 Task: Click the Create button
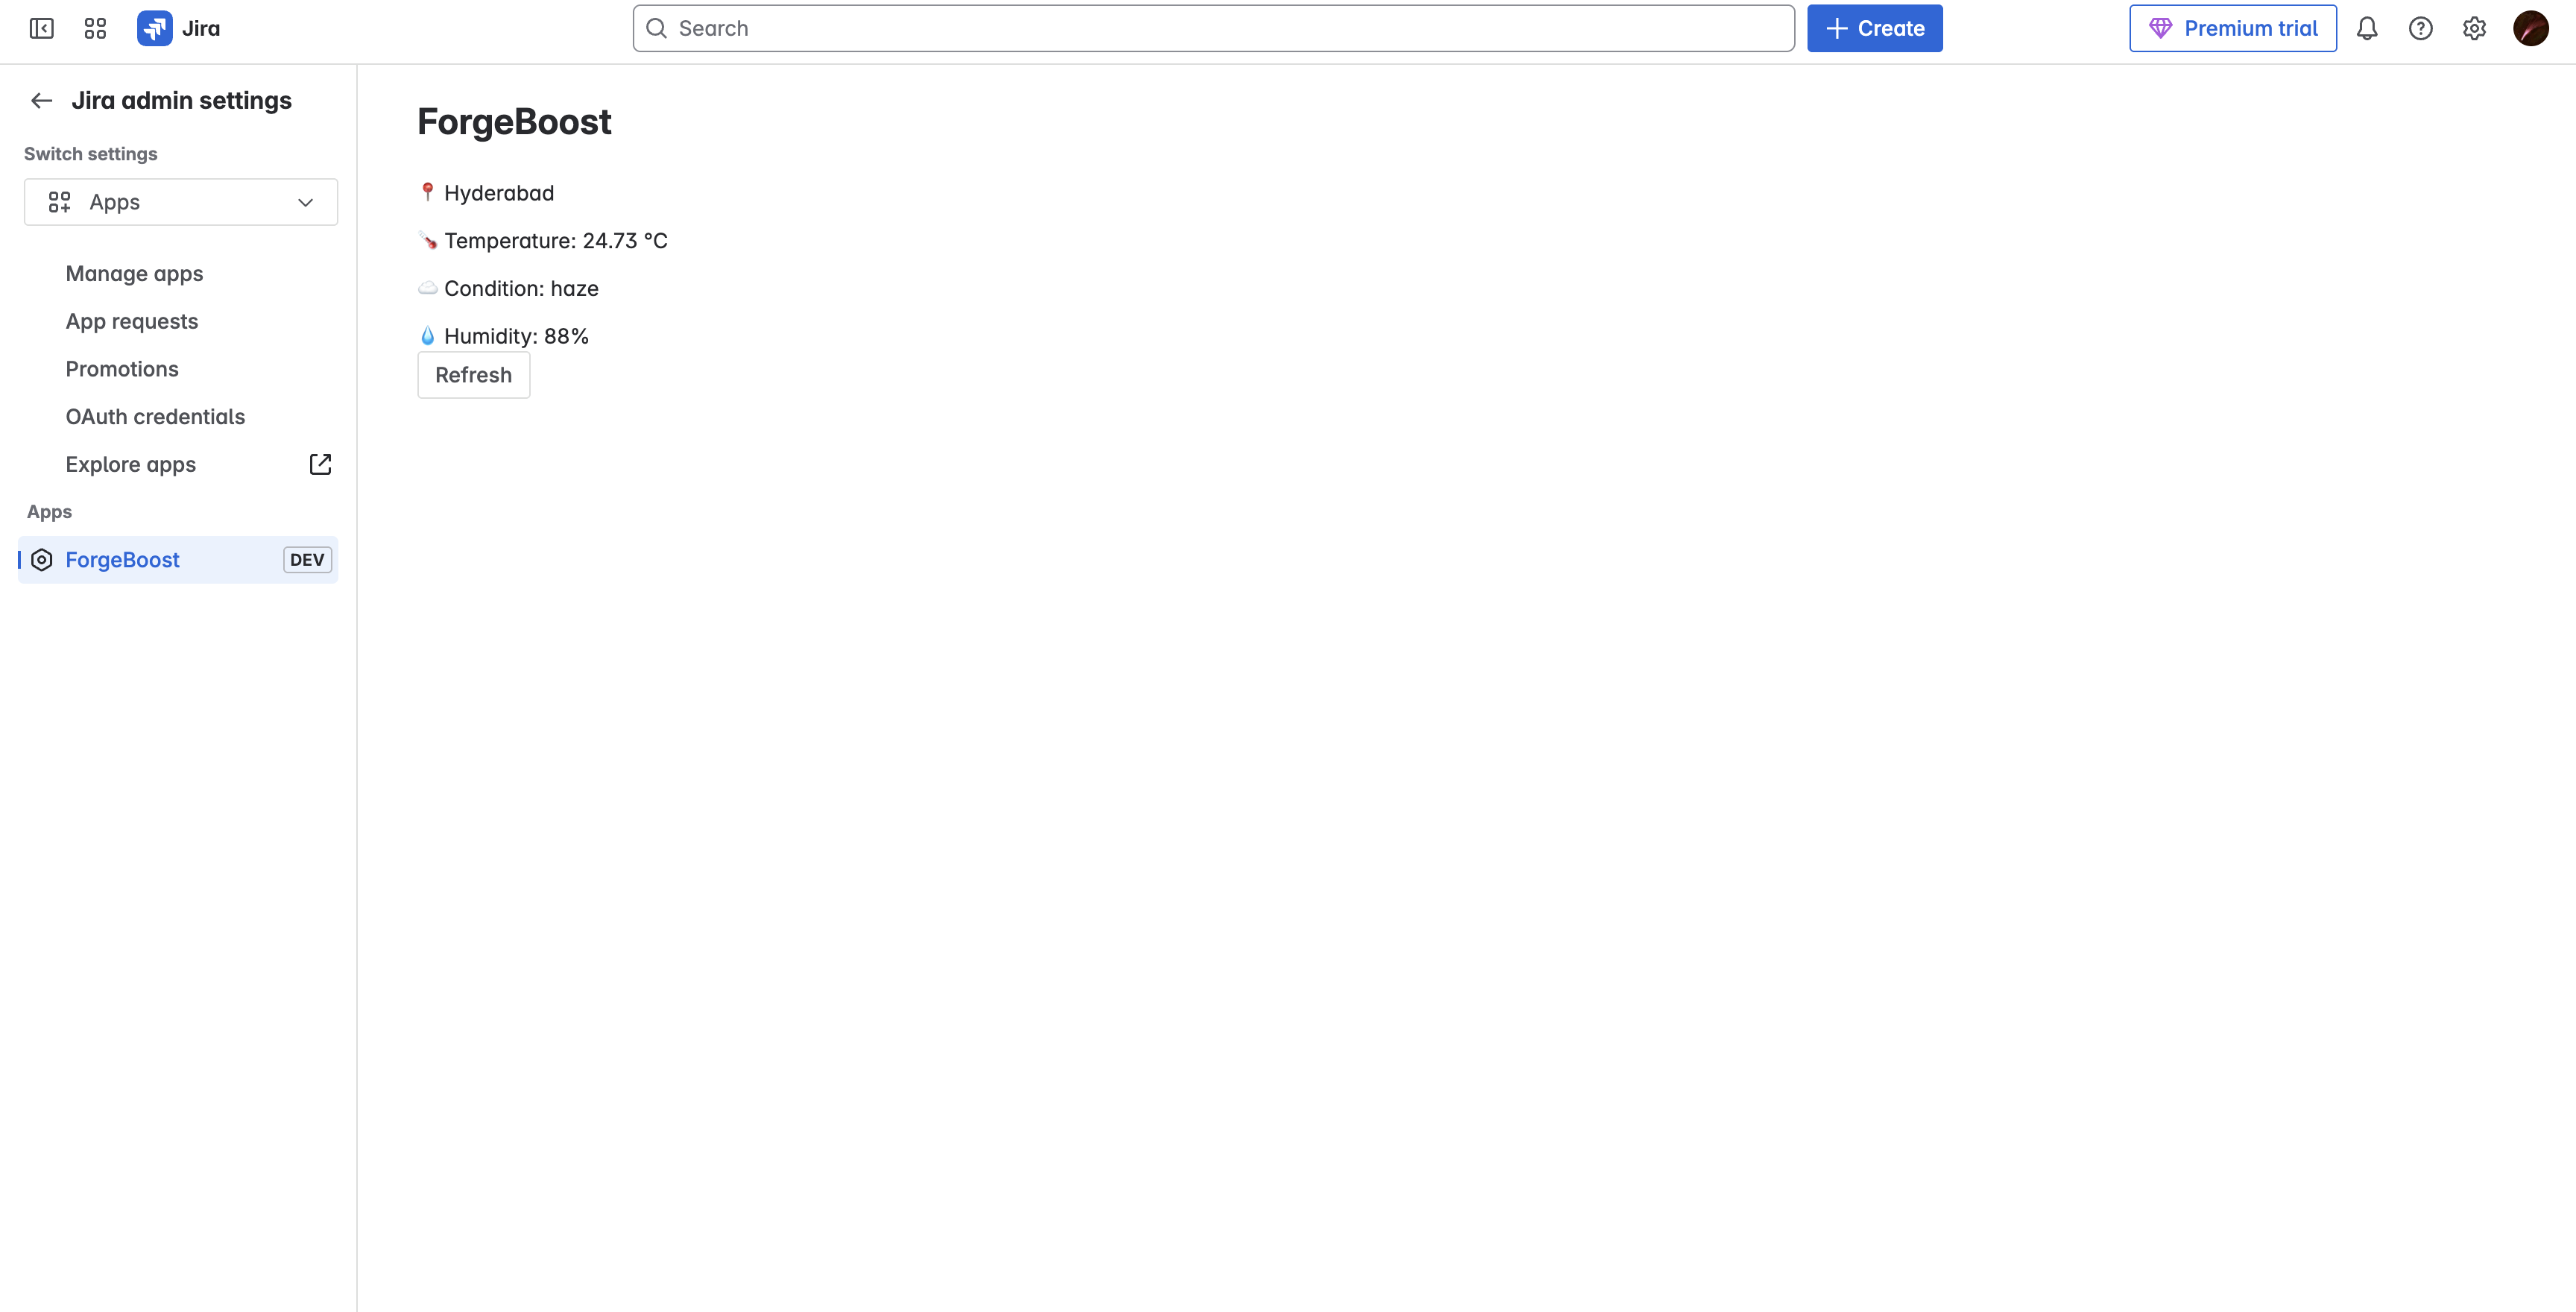click(x=1874, y=28)
